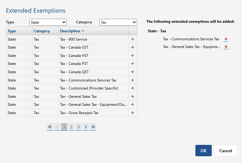Click 'Tax - General Sales Tax - Equipme...' added entry
Image resolution: width=242 pixels, height=163 pixels.
[x=191, y=47]
